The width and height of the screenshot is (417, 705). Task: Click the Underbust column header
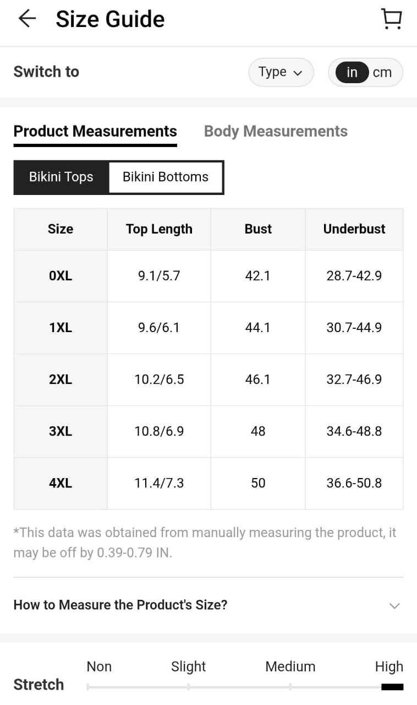click(354, 229)
